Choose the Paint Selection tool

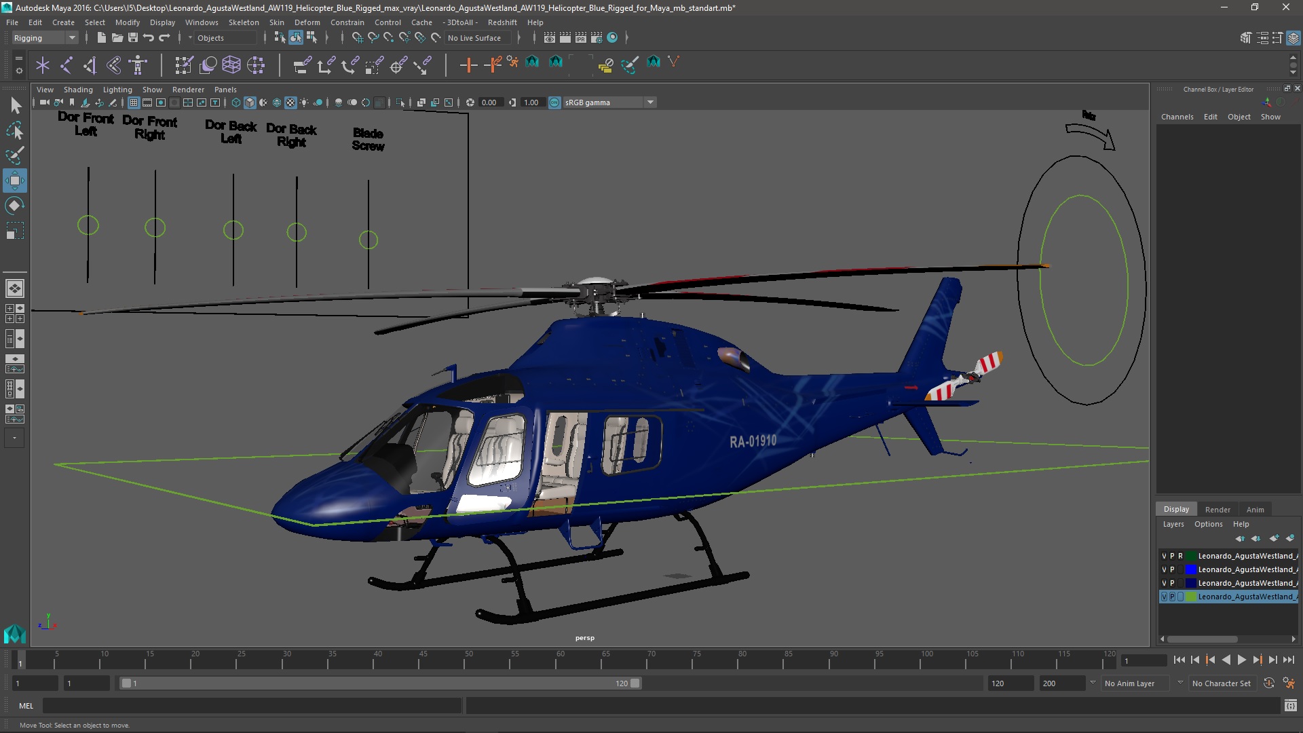pyautogui.click(x=15, y=155)
